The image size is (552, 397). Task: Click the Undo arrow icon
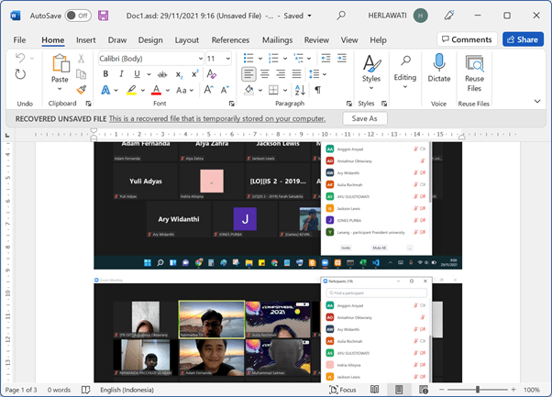point(22,59)
